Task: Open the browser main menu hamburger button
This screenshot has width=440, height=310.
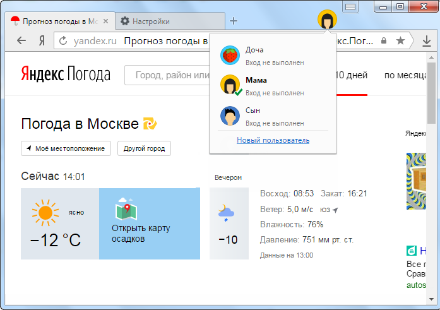Action: pos(350,7)
